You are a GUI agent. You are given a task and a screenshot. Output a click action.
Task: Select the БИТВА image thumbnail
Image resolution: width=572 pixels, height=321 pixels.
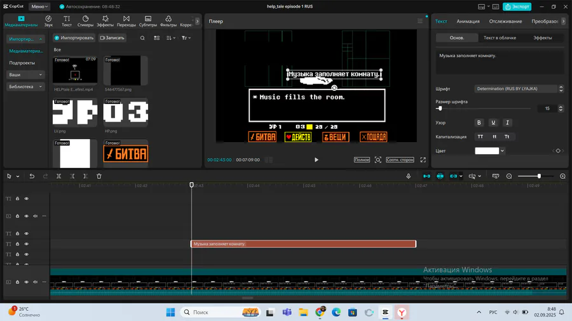coord(125,154)
